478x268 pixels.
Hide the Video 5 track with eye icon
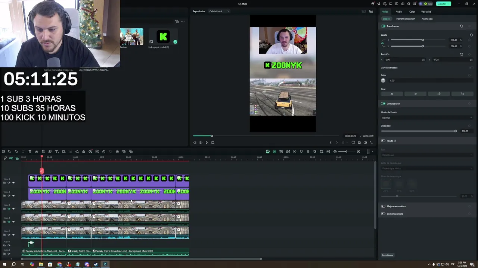pos(13,183)
